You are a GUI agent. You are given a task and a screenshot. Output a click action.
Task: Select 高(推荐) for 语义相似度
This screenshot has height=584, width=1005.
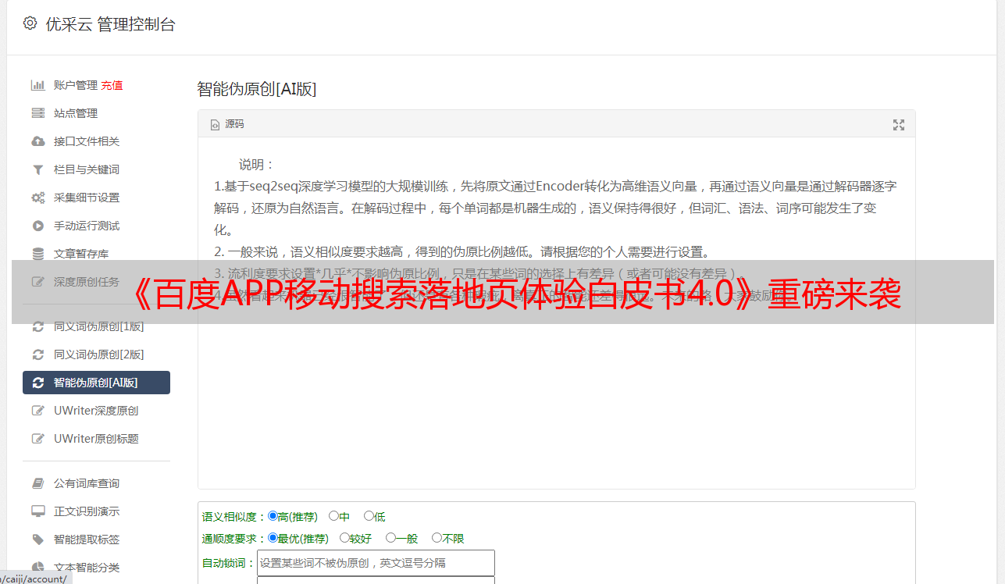pyautogui.click(x=273, y=516)
